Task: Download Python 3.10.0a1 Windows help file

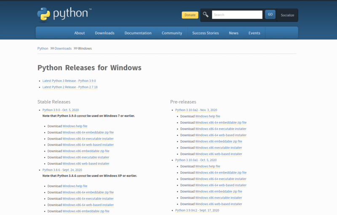Action: coord(208,166)
